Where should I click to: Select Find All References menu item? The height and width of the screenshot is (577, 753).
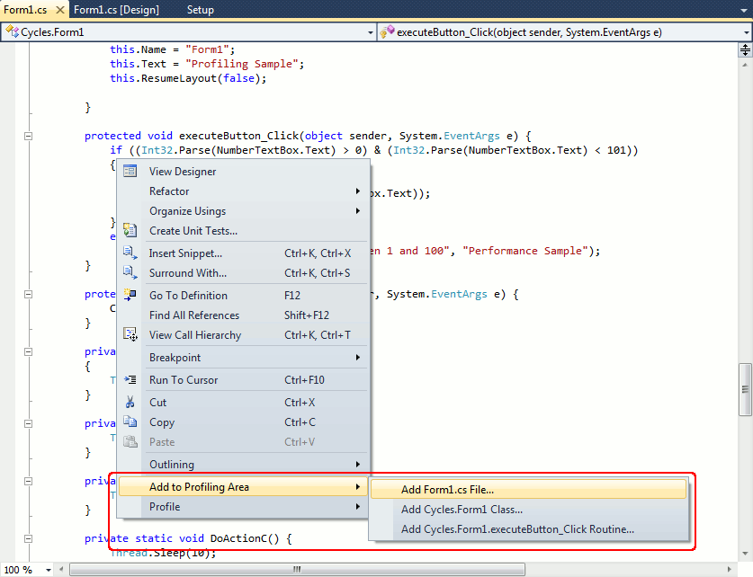point(243,315)
